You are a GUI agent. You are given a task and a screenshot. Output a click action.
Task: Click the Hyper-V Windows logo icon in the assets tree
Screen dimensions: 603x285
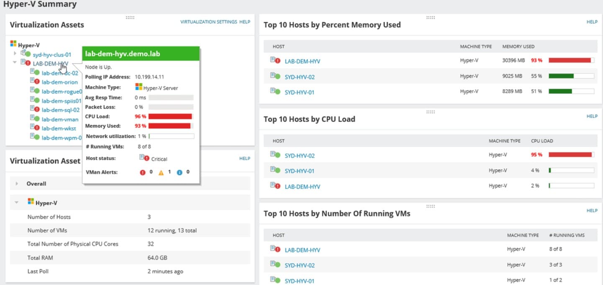(13, 43)
